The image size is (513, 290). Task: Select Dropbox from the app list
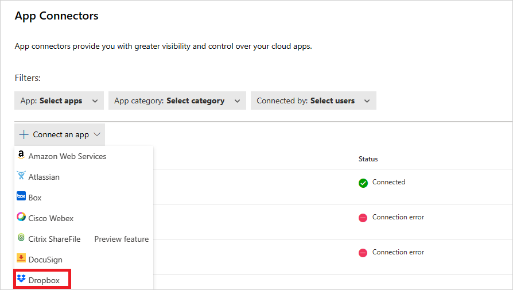click(x=44, y=280)
